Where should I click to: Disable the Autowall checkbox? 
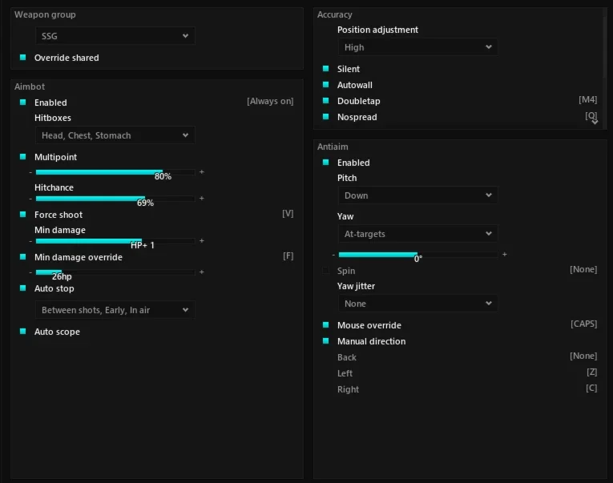tap(325, 85)
